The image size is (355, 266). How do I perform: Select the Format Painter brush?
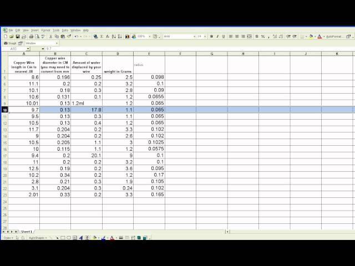[x=69, y=37]
